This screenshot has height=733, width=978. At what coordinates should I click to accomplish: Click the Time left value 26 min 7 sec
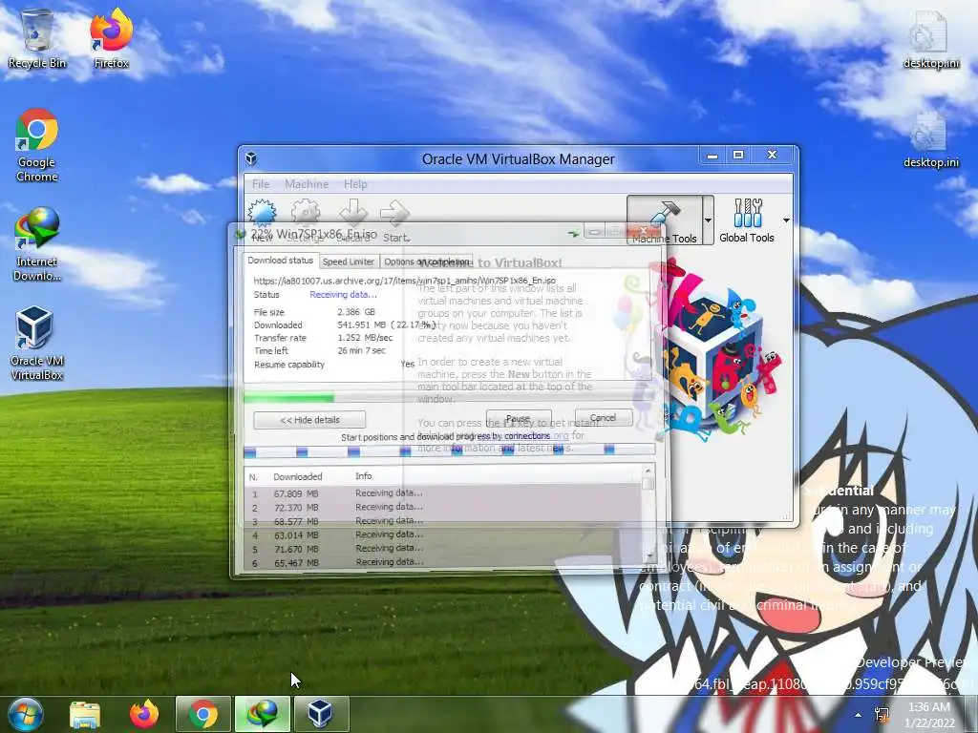click(x=362, y=351)
